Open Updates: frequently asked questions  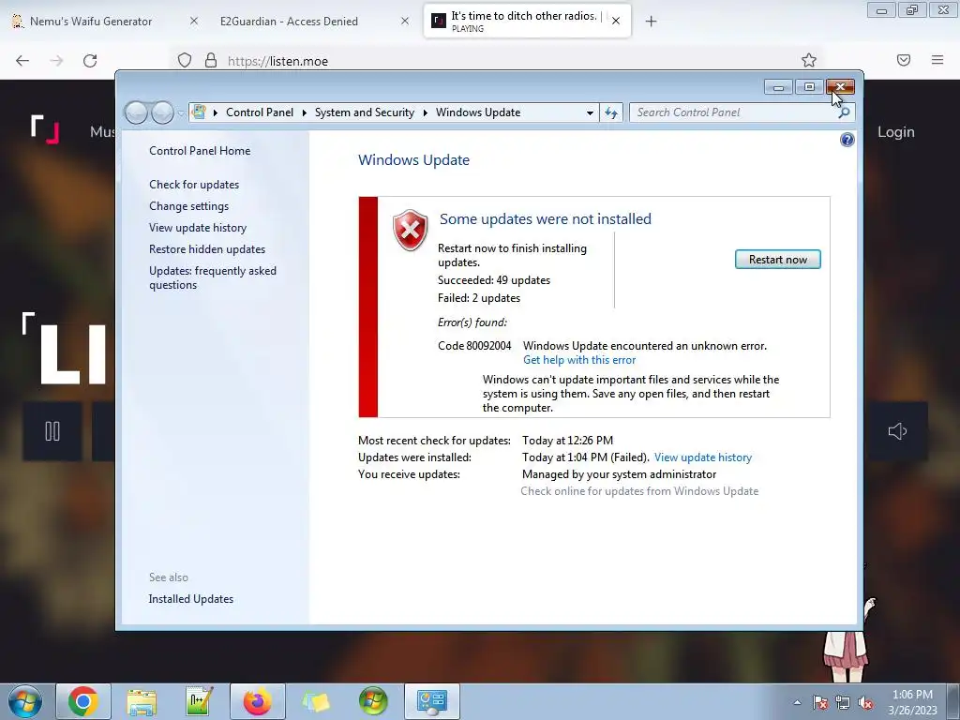pos(213,277)
